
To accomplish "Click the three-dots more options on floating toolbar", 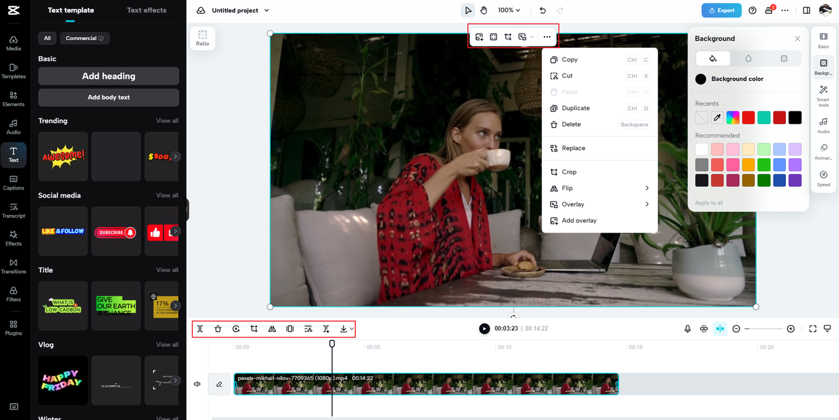I will pos(547,37).
